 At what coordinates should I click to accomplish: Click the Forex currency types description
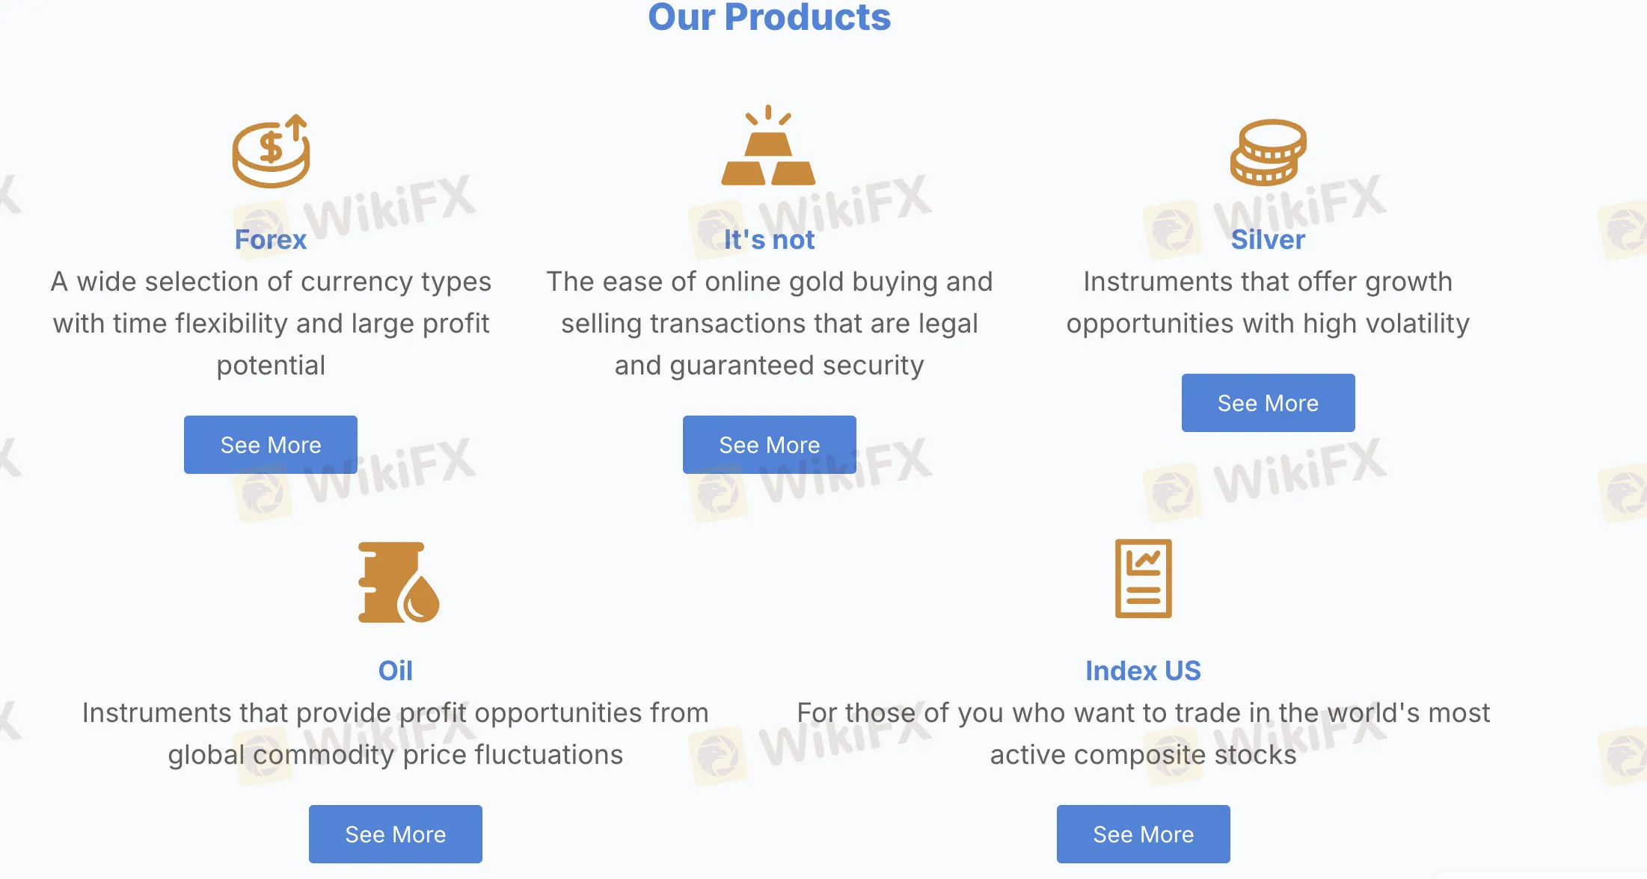coord(271,323)
